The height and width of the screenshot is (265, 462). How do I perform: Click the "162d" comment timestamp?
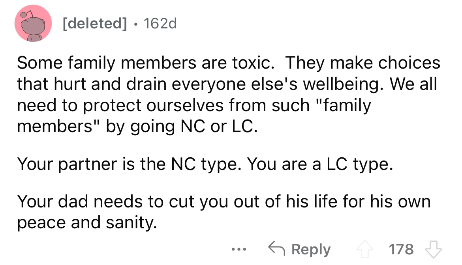click(x=161, y=24)
